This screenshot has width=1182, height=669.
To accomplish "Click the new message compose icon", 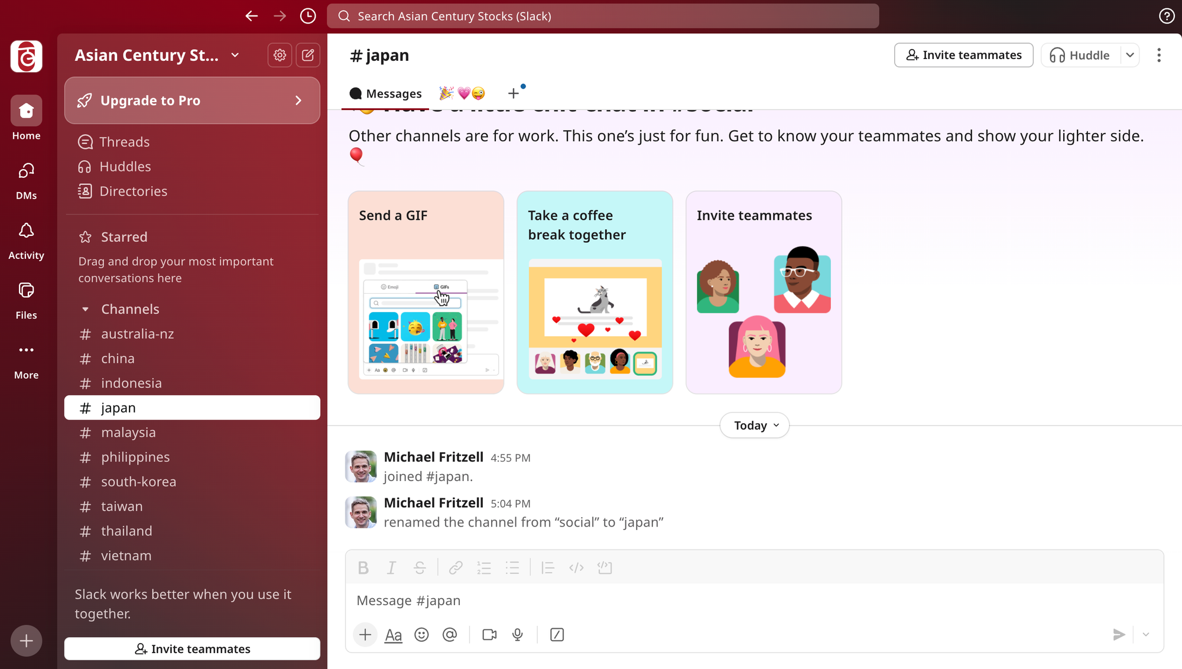I will click(308, 55).
